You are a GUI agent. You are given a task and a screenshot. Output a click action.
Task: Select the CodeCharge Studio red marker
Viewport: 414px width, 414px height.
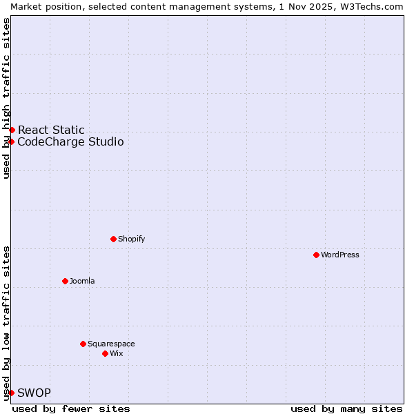[x=11, y=141]
